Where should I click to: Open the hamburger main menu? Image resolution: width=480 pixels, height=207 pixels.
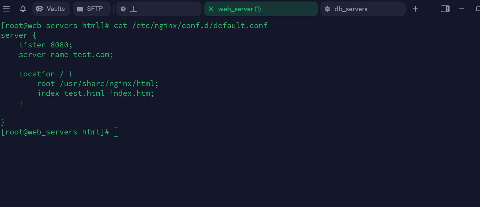click(x=6, y=9)
